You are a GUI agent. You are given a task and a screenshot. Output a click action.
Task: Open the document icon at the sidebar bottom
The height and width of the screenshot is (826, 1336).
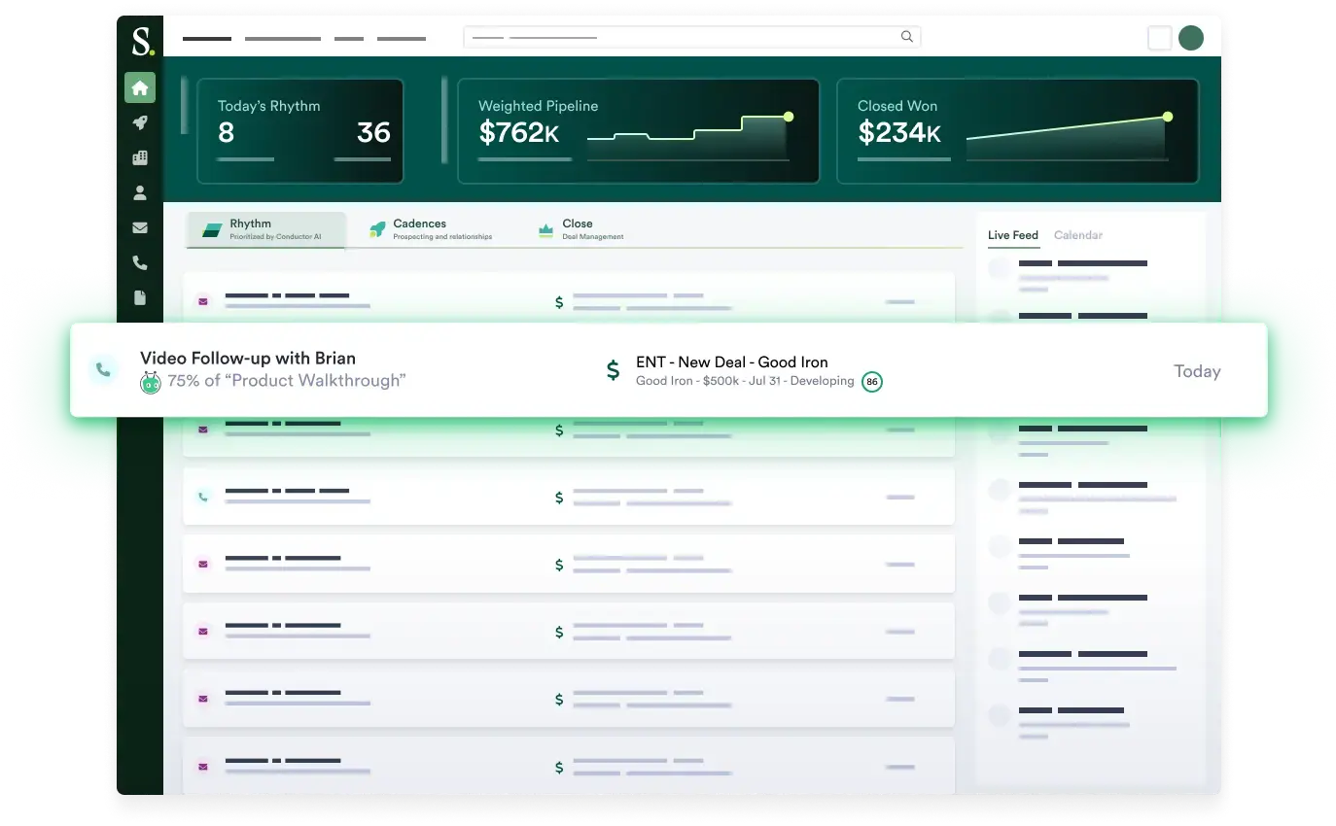[140, 297]
